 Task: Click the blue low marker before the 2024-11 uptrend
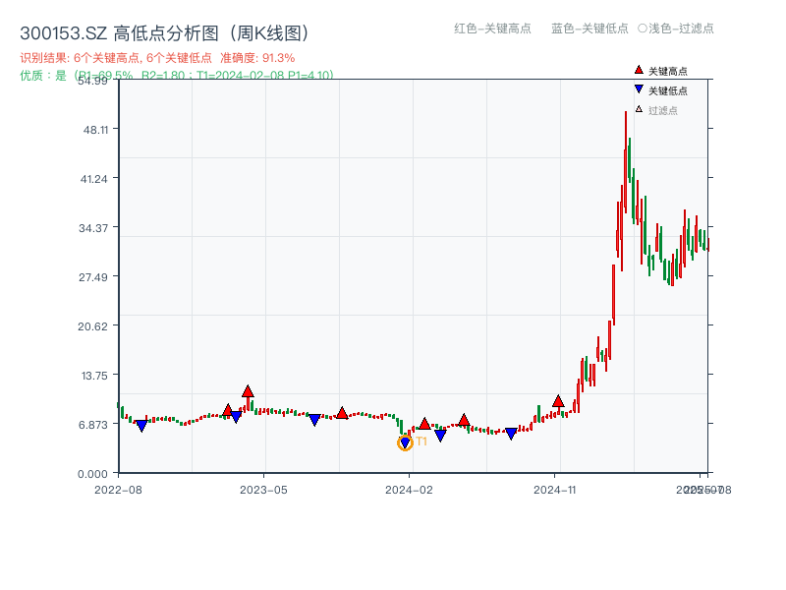coord(511,431)
